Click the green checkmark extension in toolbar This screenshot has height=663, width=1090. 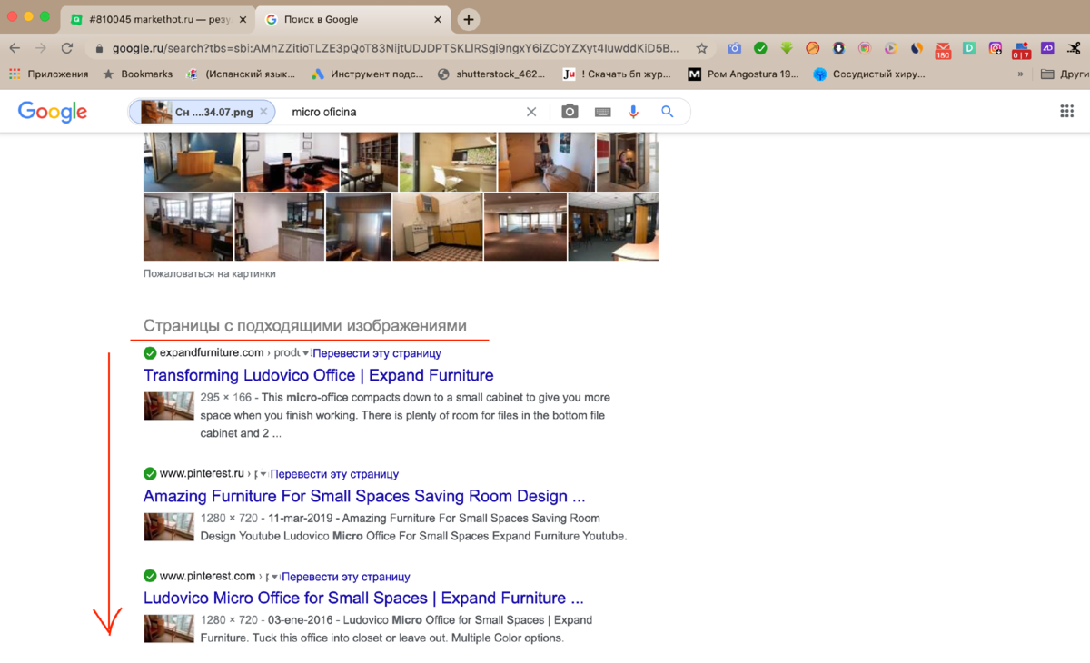click(x=760, y=48)
